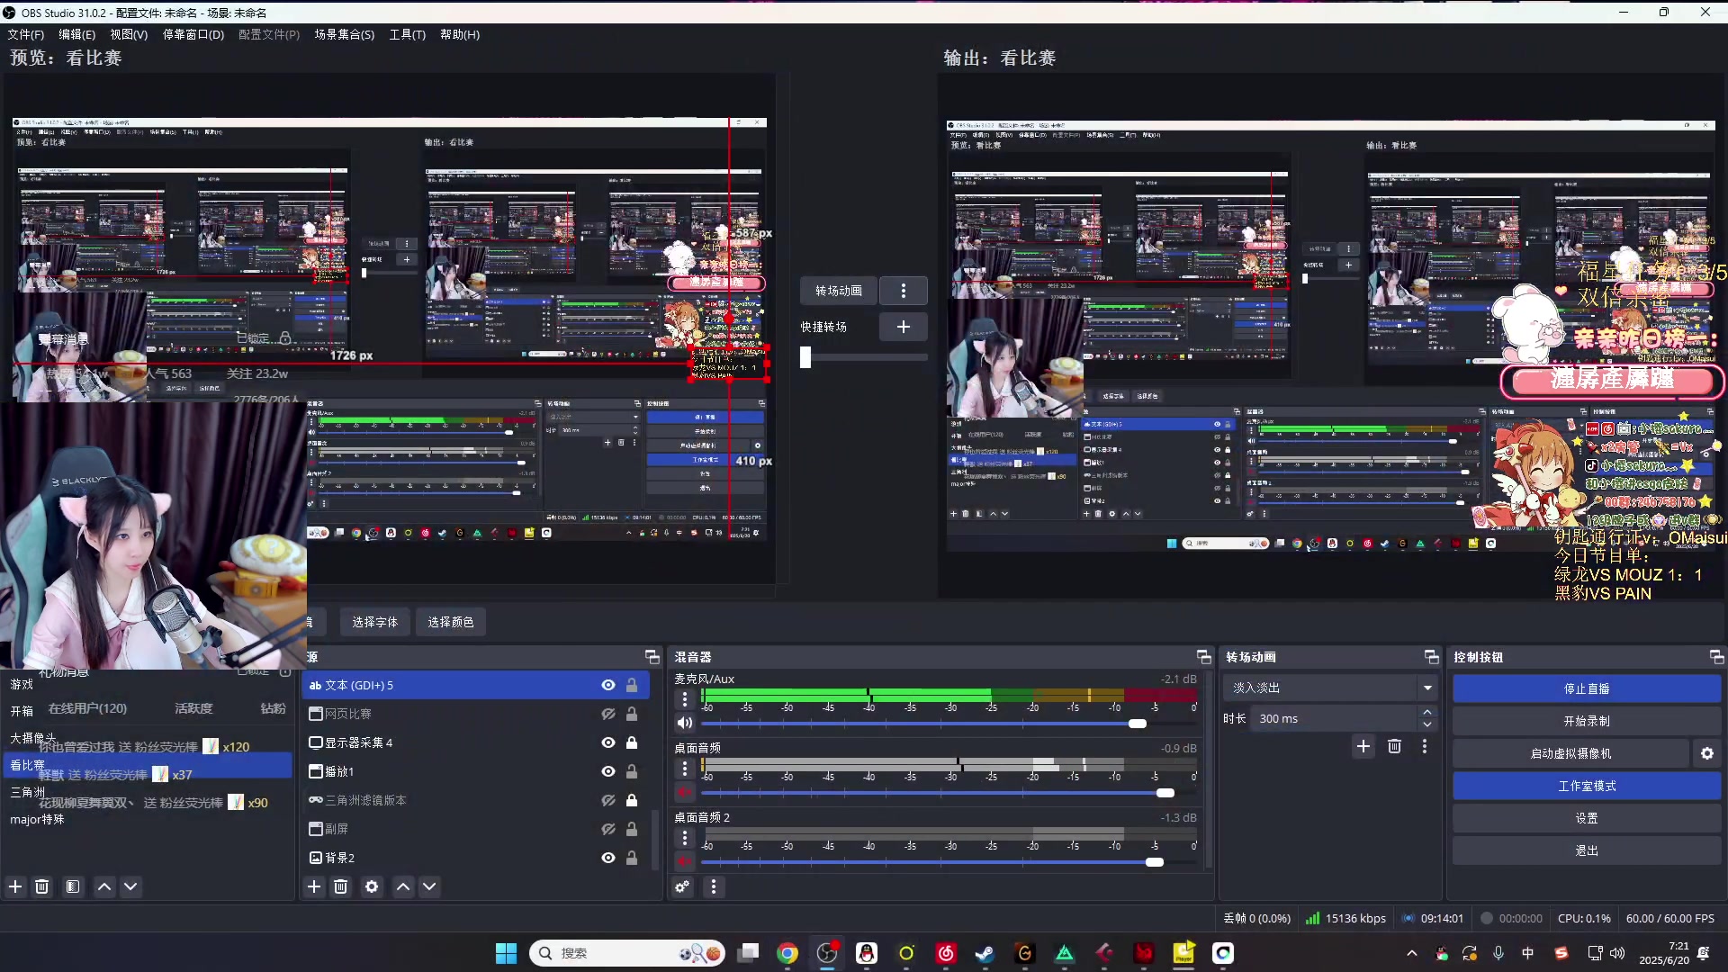Click 停止直播 to stop streaming
Image resolution: width=1728 pixels, height=972 pixels.
[1587, 688]
